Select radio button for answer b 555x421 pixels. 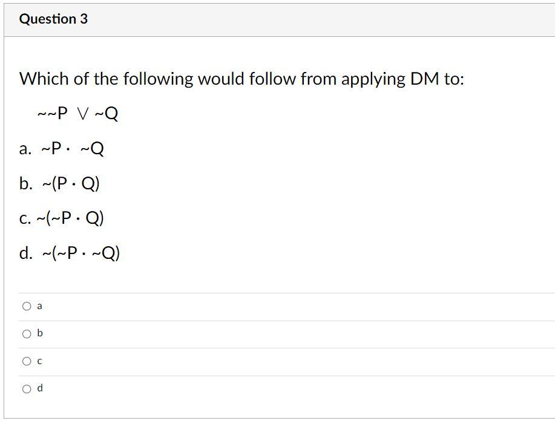[x=27, y=334]
